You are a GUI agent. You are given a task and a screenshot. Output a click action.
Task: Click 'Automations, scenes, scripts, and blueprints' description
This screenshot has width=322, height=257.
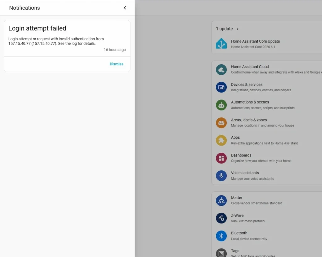coord(263,108)
